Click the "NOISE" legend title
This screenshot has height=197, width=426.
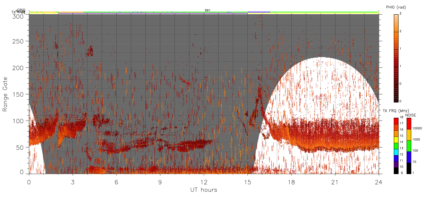pos(411,115)
